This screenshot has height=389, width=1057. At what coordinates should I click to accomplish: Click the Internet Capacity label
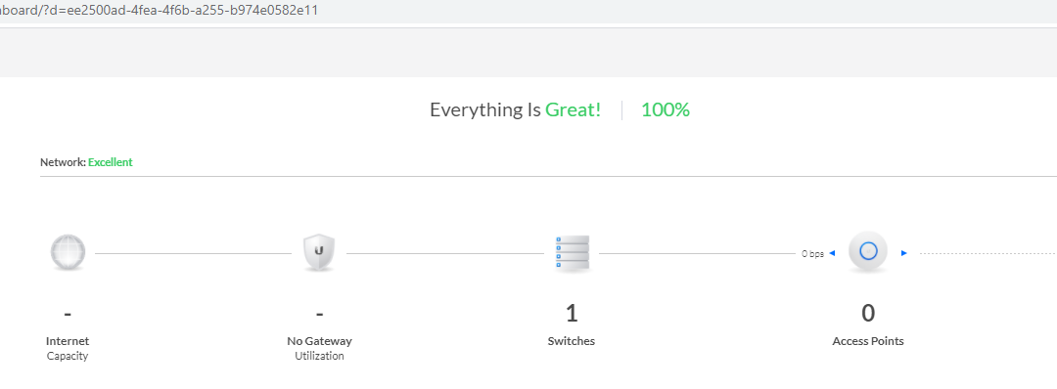coord(68,349)
